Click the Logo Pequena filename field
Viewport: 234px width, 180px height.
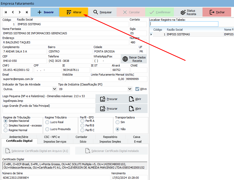[49, 101]
